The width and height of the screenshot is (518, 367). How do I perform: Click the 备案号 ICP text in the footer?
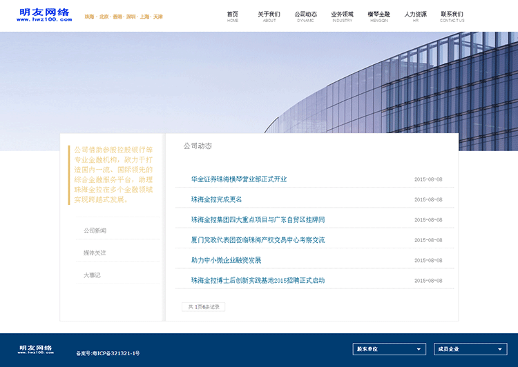click(x=108, y=353)
